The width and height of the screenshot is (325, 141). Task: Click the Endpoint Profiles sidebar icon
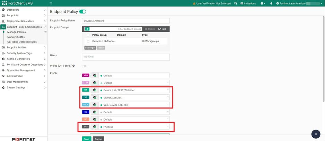point(3,47)
